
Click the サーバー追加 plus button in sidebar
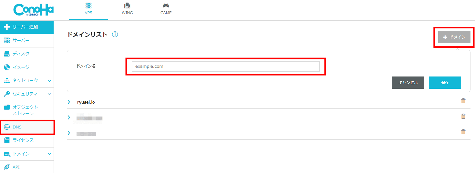(x=27, y=27)
